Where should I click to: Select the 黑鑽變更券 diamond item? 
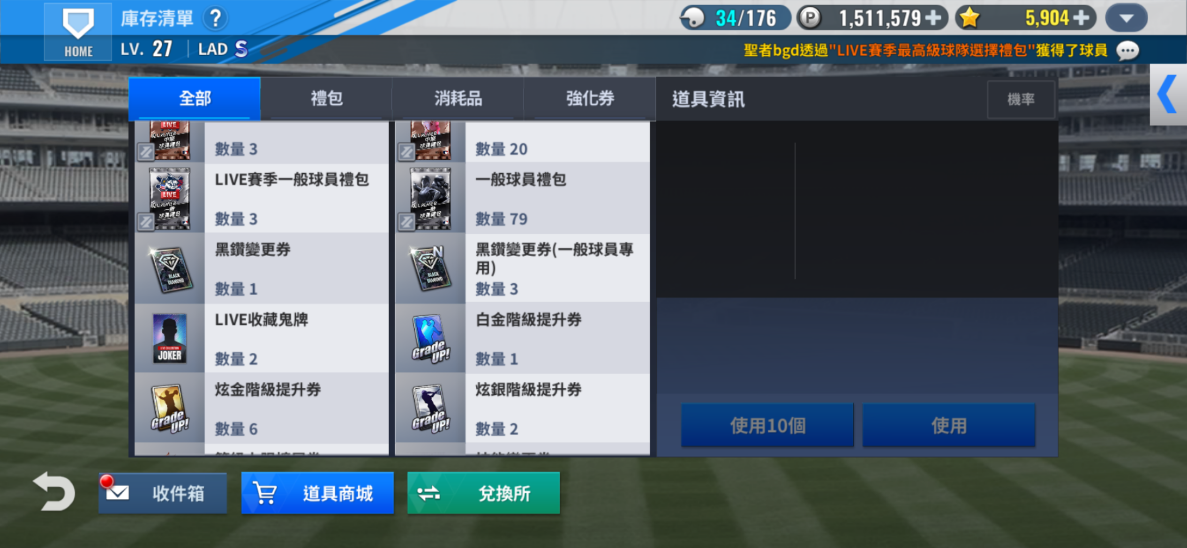click(x=170, y=269)
